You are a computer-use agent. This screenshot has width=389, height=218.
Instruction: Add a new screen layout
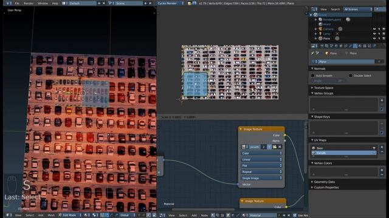[x=99, y=4]
